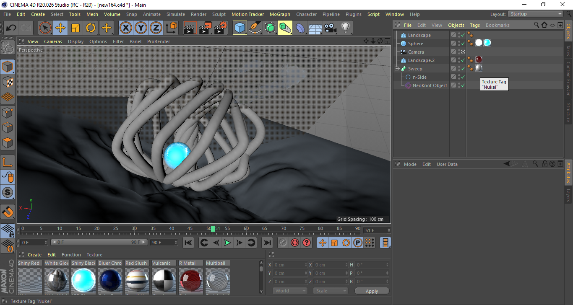
Task: Select the Texture mode checkered cube
Action: [x=8, y=82]
